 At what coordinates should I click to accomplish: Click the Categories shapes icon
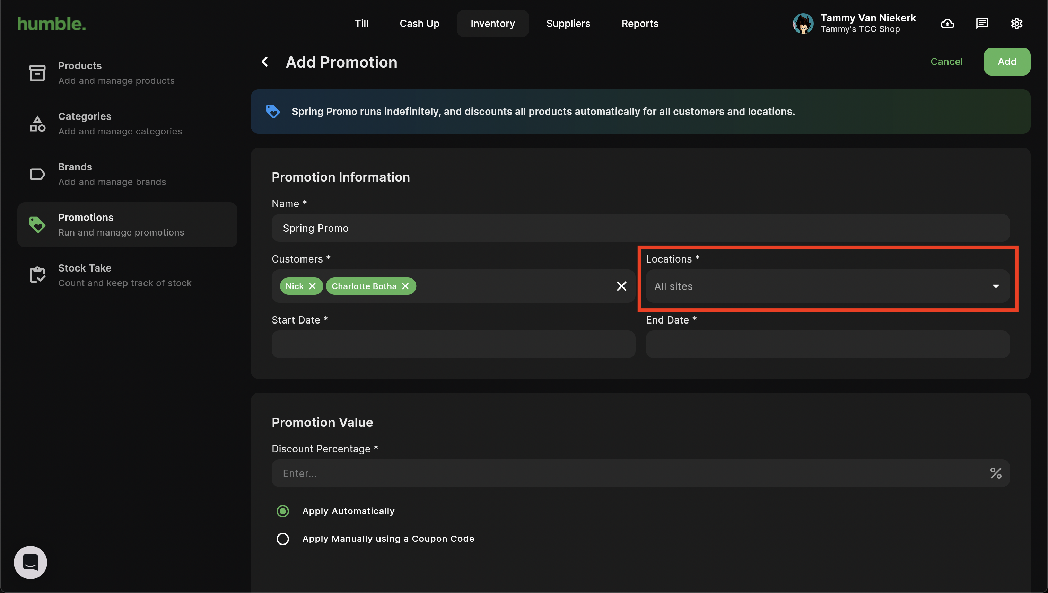(x=37, y=123)
